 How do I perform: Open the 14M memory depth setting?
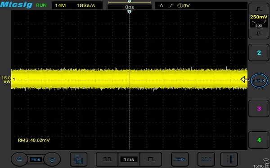pos(60,5)
